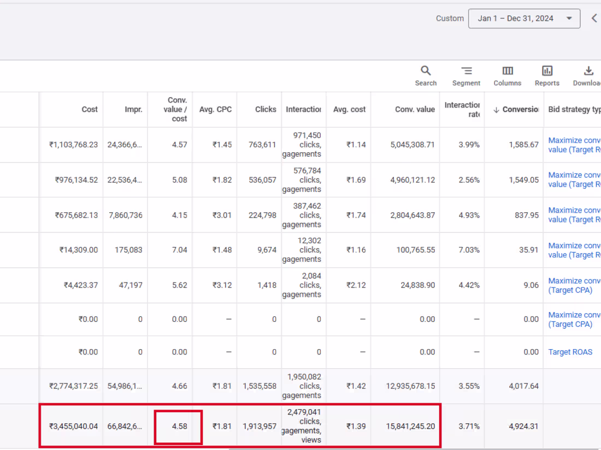Open the Jan 1 – Dec 31 date dropdown
The image size is (601, 450).
(523, 18)
